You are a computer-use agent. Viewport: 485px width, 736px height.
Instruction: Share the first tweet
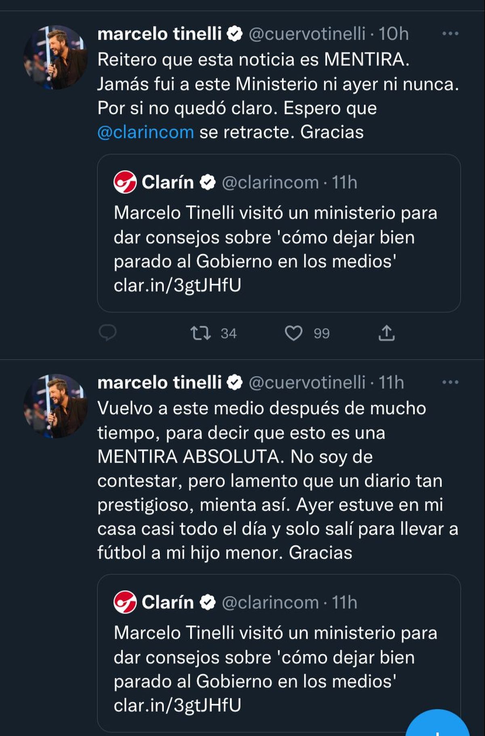pyautogui.click(x=386, y=333)
